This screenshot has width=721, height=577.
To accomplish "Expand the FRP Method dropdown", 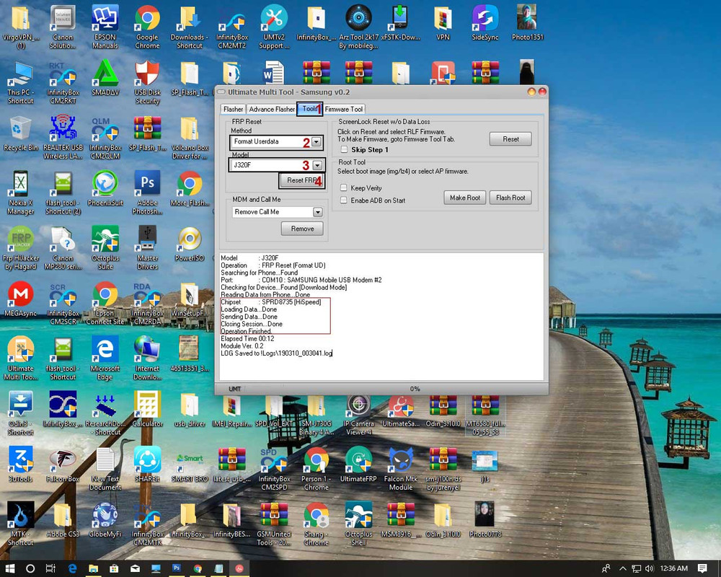I will point(317,141).
